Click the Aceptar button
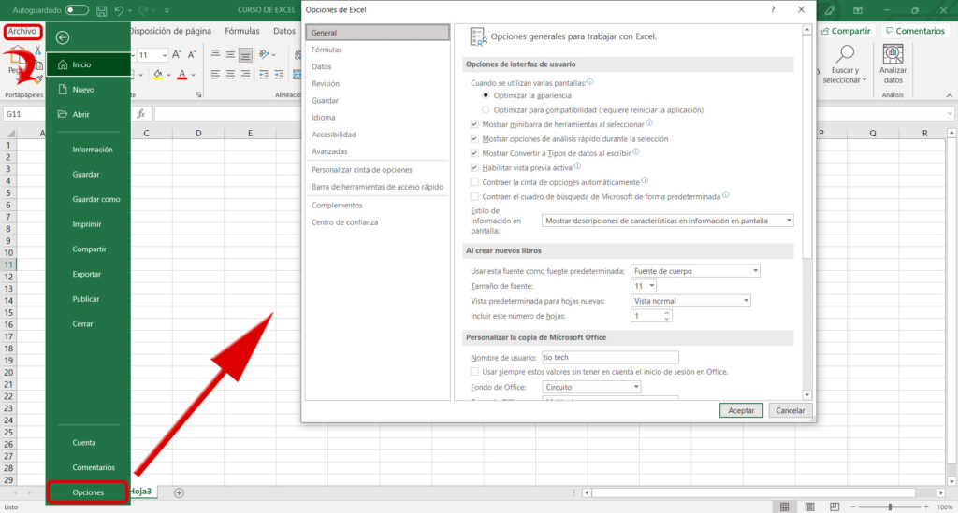Screen dimensions: 958x513 pyautogui.click(x=741, y=410)
